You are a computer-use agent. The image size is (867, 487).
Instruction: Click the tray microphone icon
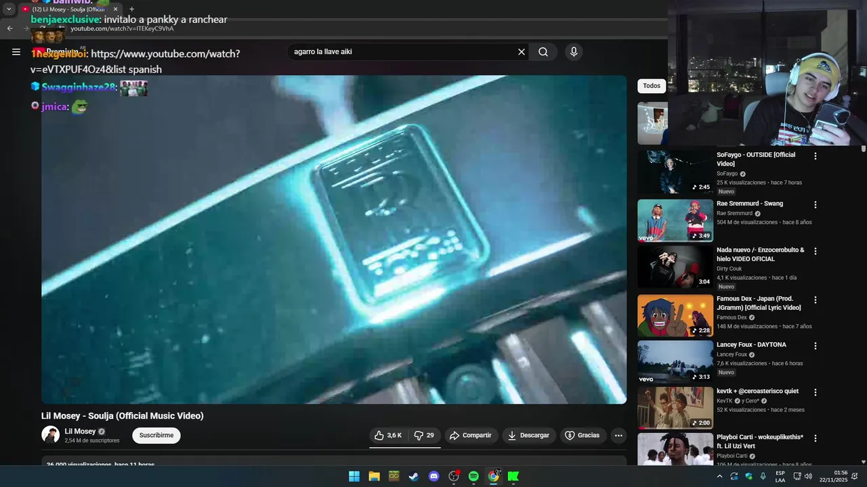click(763, 476)
